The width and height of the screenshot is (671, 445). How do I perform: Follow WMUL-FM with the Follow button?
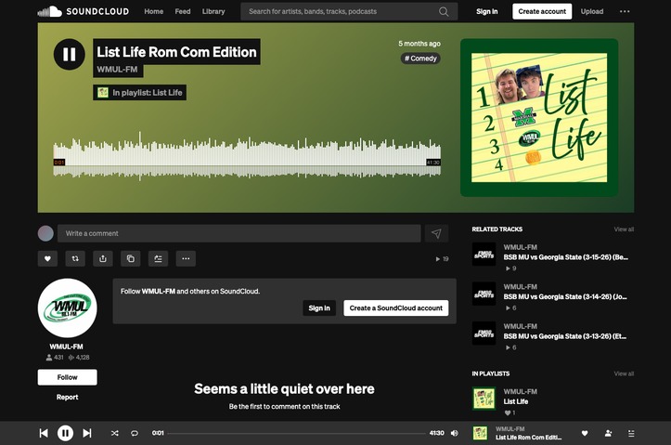(67, 377)
